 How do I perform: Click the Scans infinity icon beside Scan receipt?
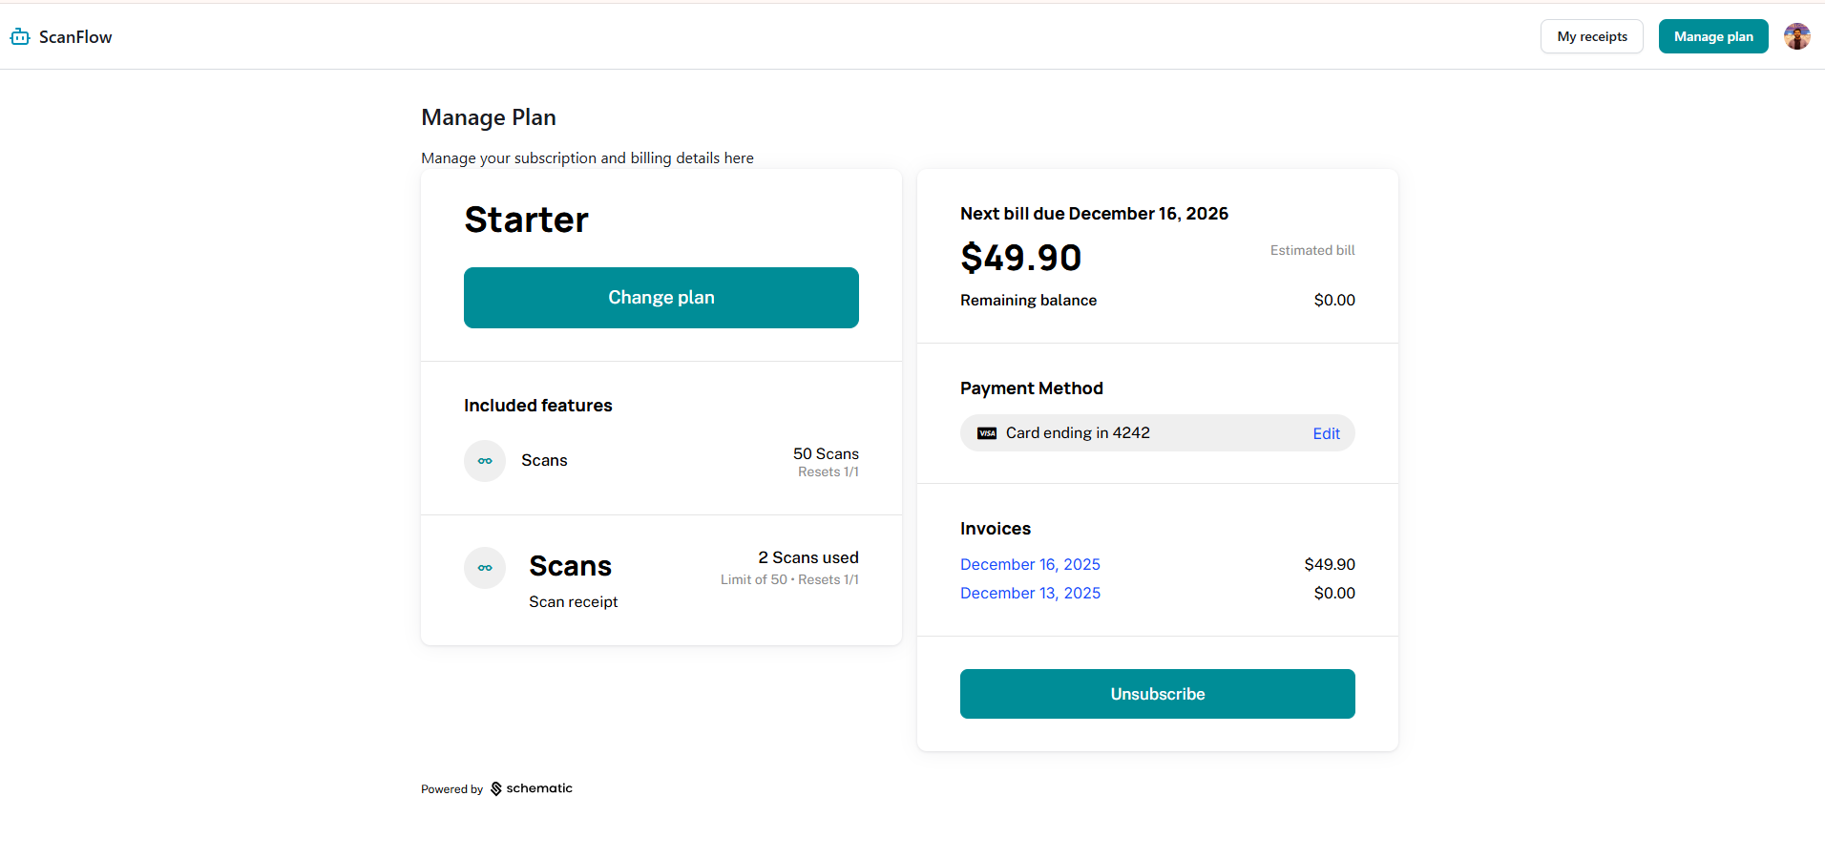click(484, 567)
